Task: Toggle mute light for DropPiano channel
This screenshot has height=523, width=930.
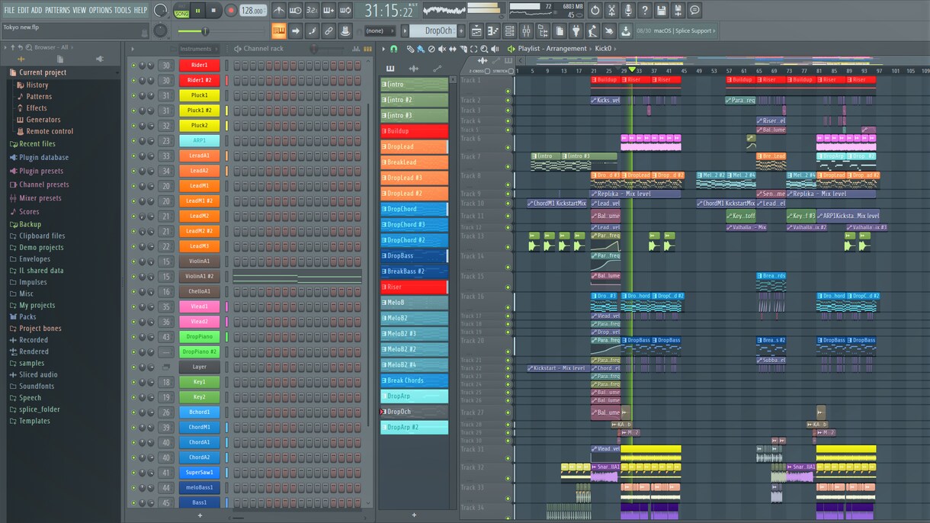Action: [133, 337]
